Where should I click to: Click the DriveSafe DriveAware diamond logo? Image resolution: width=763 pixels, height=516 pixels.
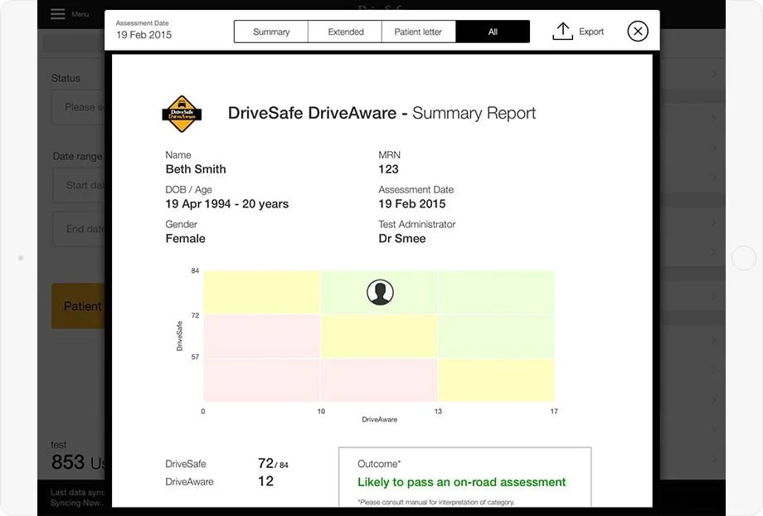pyautogui.click(x=182, y=113)
